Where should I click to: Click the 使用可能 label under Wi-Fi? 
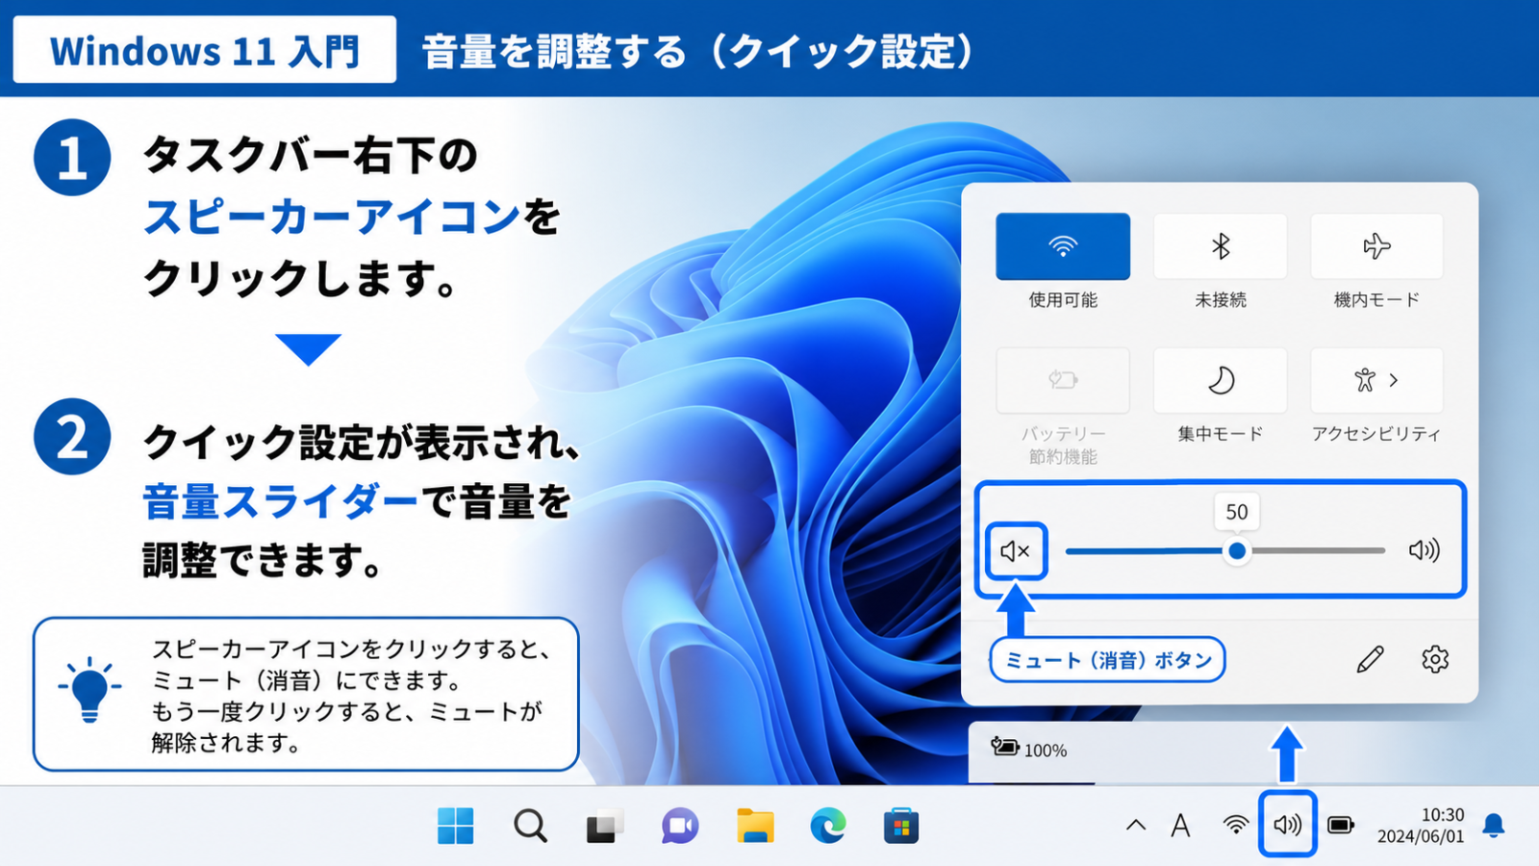pyautogui.click(x=1063, y=300)
